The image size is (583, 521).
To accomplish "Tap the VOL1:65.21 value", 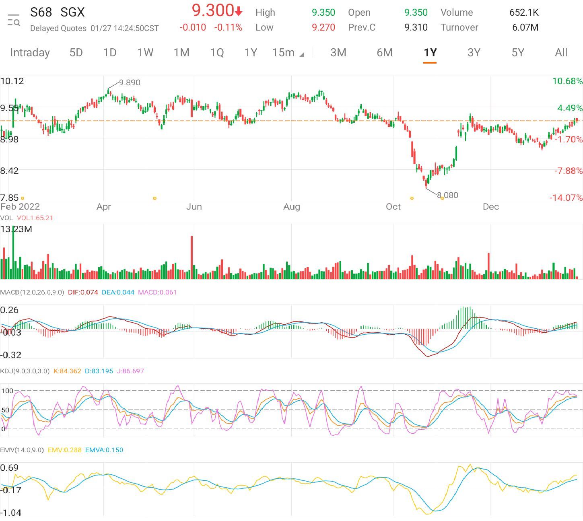I will click(x=35, y=218).
